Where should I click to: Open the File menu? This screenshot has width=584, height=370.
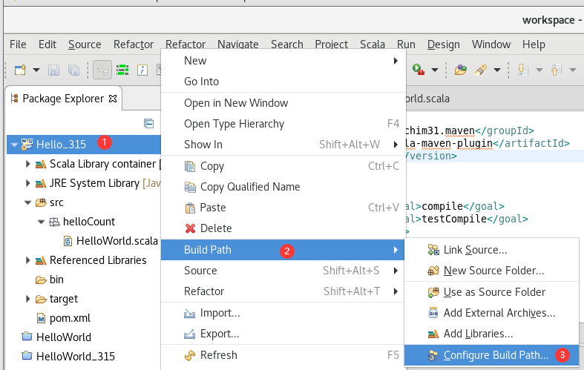coord(18,44)
